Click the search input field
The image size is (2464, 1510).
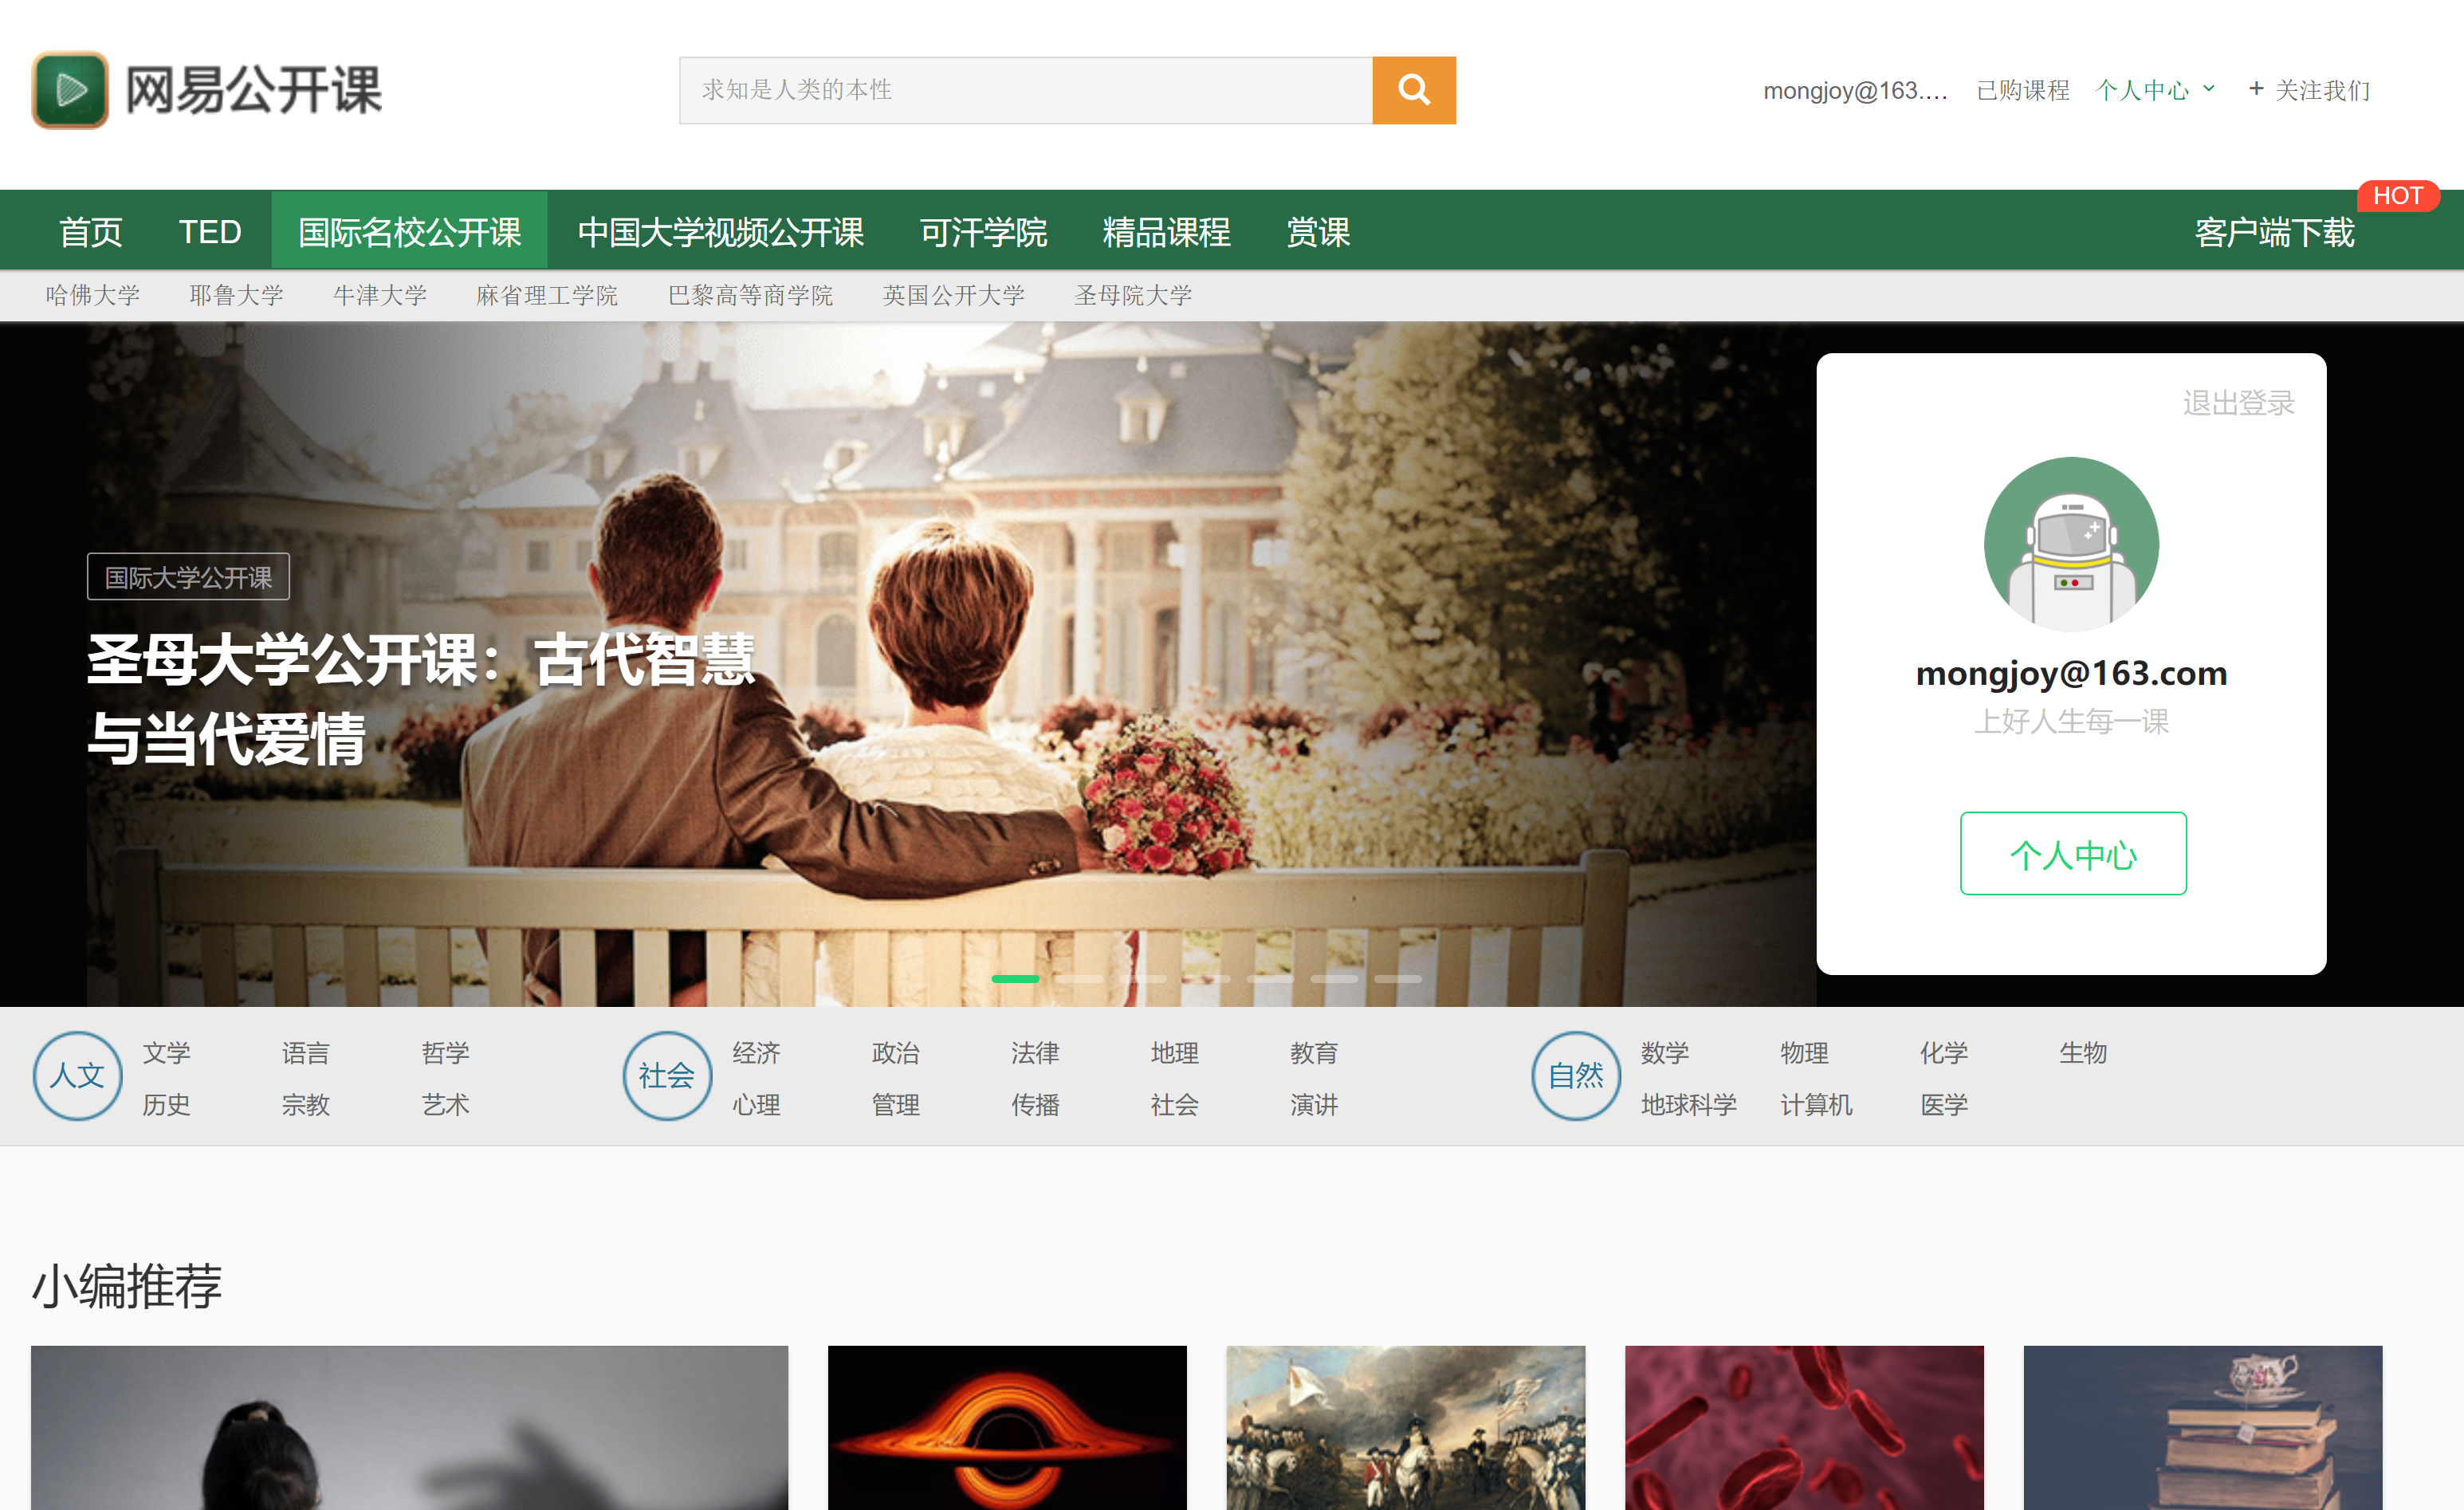pyautogui.click(x=1026, y=90)
